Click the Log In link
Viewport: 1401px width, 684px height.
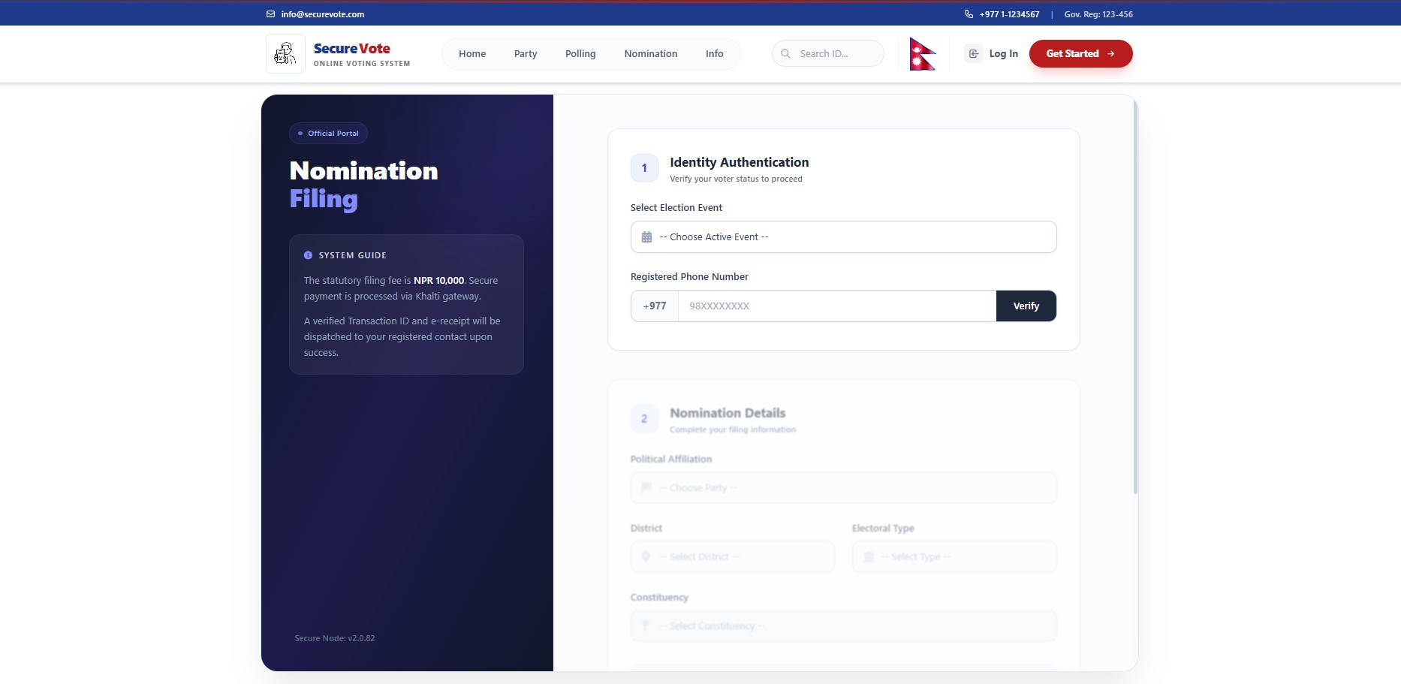[x=1003, y=54]
